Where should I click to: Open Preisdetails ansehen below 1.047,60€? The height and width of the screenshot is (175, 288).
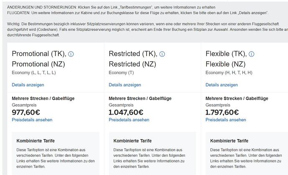(x=129, y=120)
